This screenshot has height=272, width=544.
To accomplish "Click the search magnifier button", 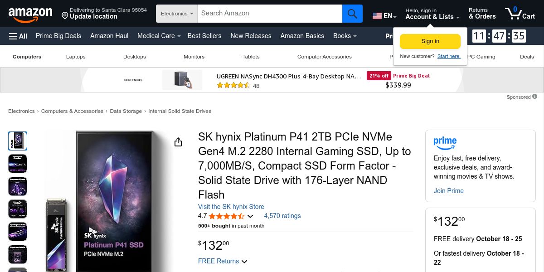I will pyautogui.click(x=352, y=14).
